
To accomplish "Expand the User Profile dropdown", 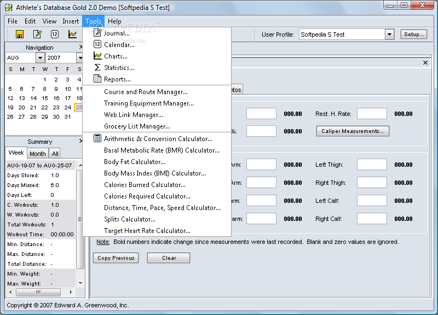I will [x=389, y=34].
